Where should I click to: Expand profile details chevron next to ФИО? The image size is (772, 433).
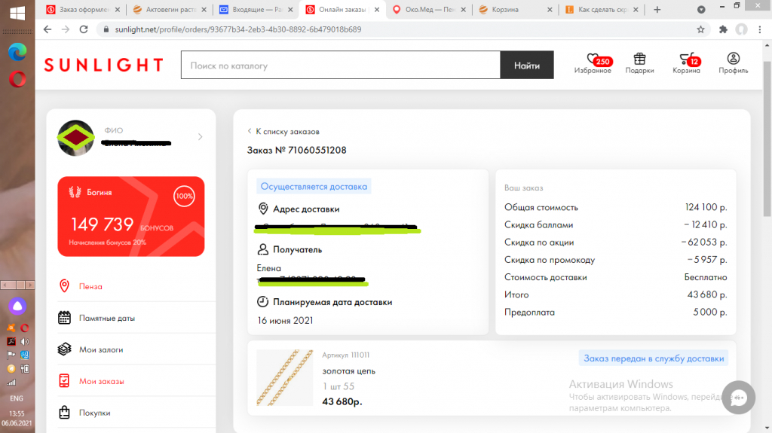coord(200,137)
